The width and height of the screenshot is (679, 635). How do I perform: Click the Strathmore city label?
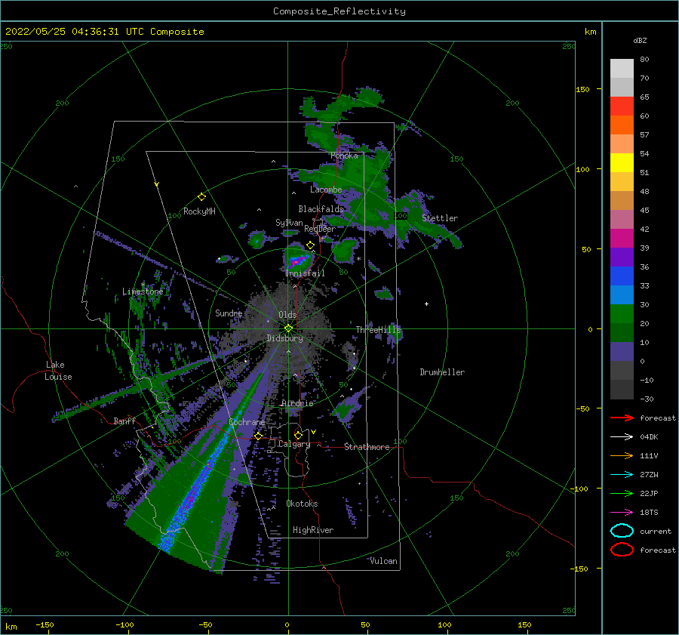(x=367, y=447)
